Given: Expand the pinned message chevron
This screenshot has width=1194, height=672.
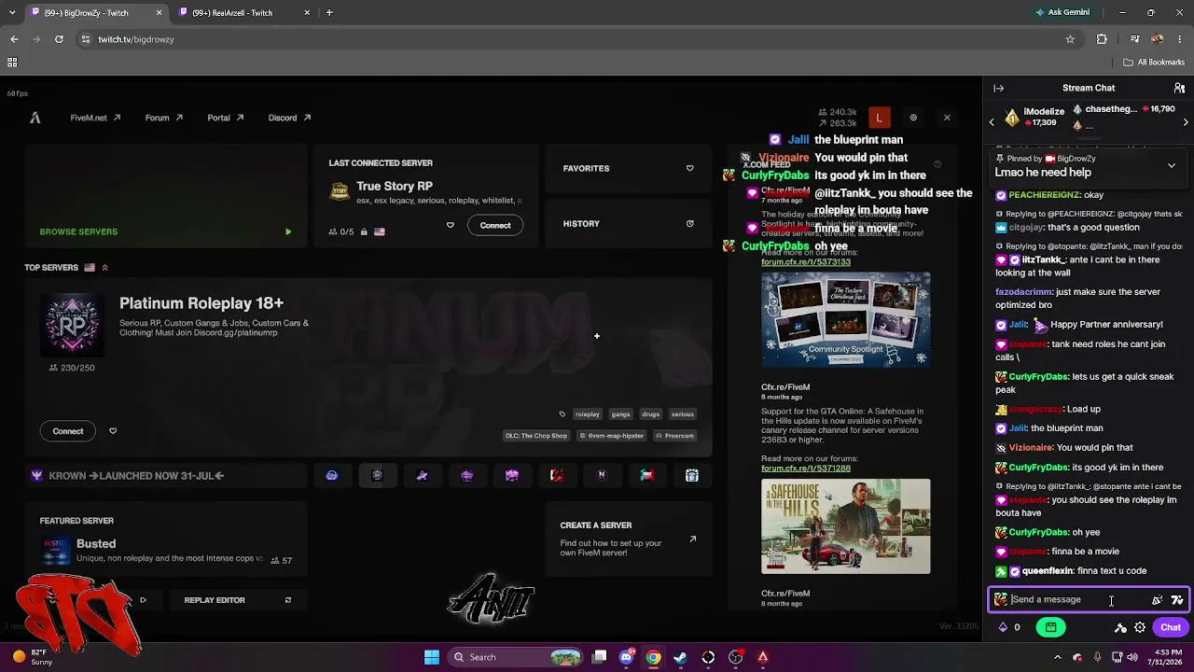Looking at the screenshot, I should pyautogui.click(x=1172, y=165).
